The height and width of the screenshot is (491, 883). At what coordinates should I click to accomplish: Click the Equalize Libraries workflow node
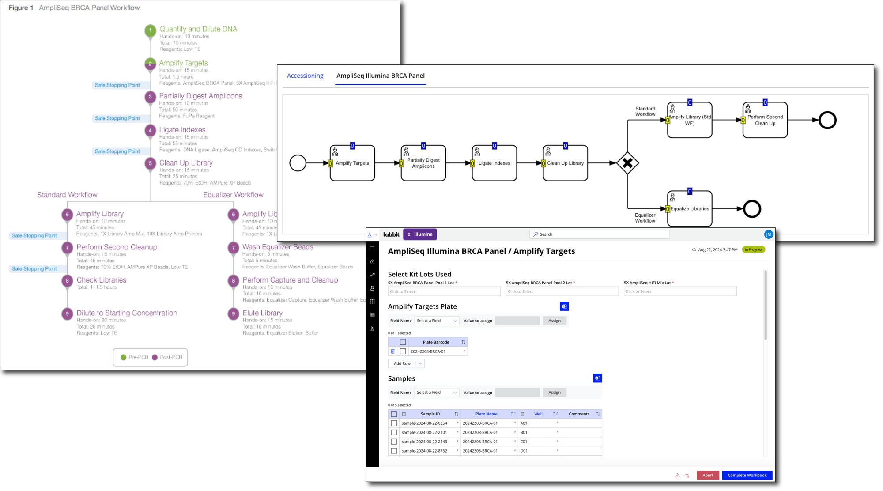[x=690, y=209]
